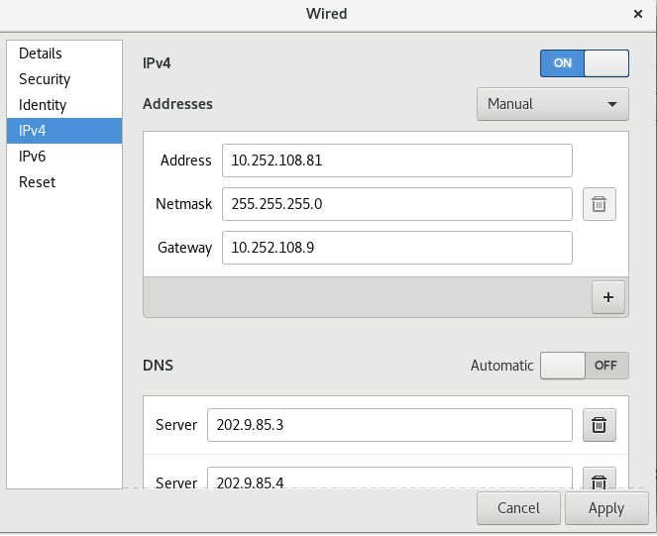Open the Manual addresses method dropdown
Image resolution: width=657 pixels, height=536 pixels.
tap(553, 104)
